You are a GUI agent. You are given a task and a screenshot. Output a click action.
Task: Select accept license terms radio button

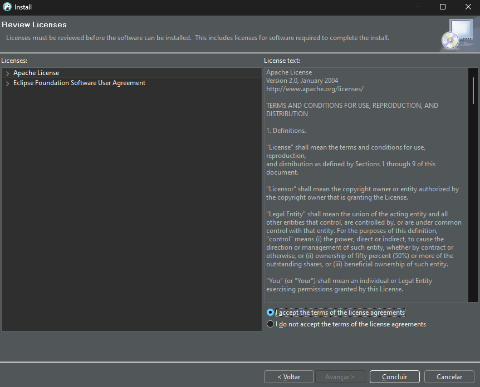(270, 312)
